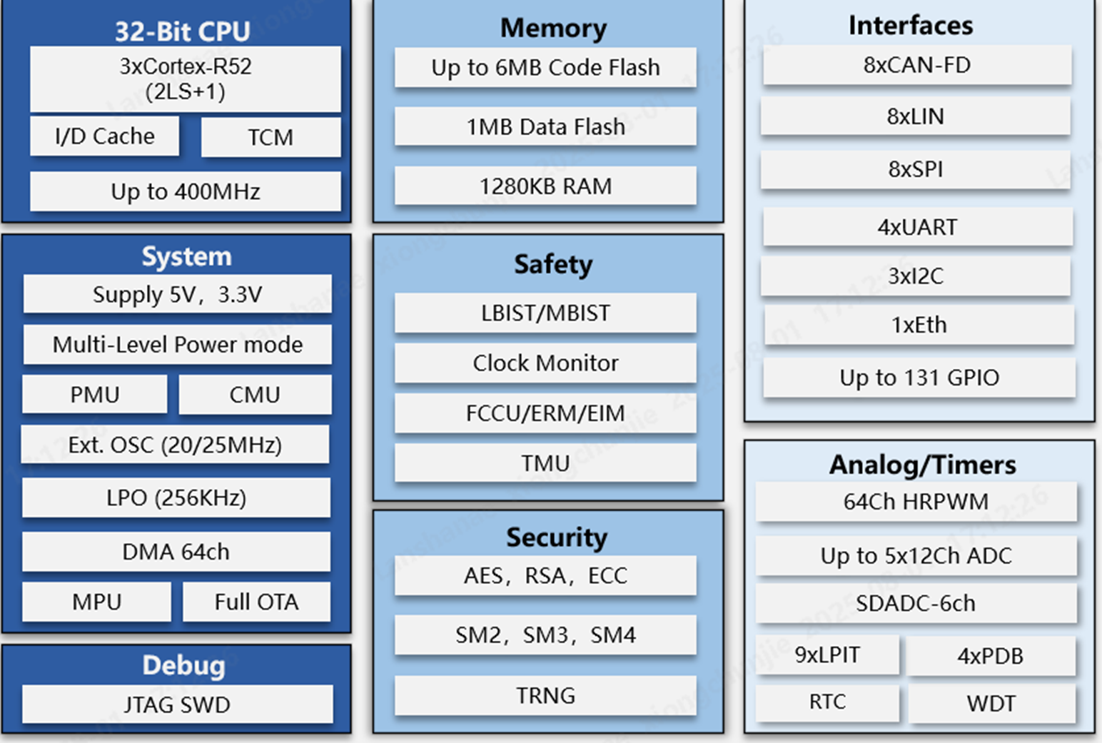Viewport: 1102px width, 743px height.
Task: Click the Up to 400MHz box
Action: click(185, 191)
